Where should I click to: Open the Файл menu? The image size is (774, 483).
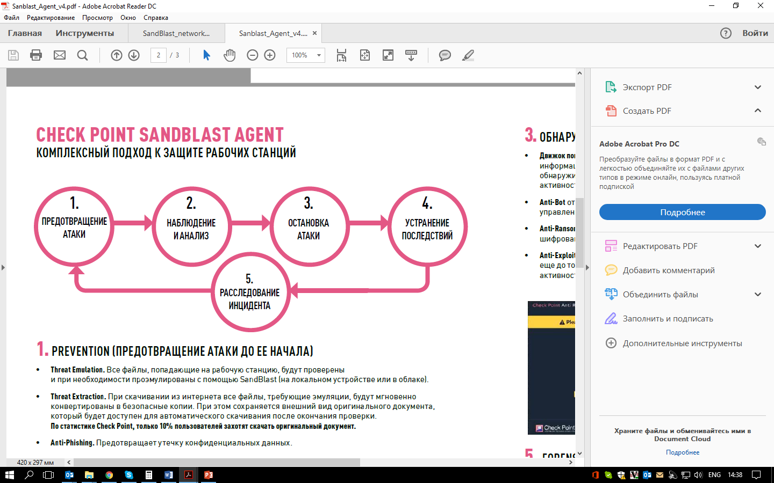11,18
